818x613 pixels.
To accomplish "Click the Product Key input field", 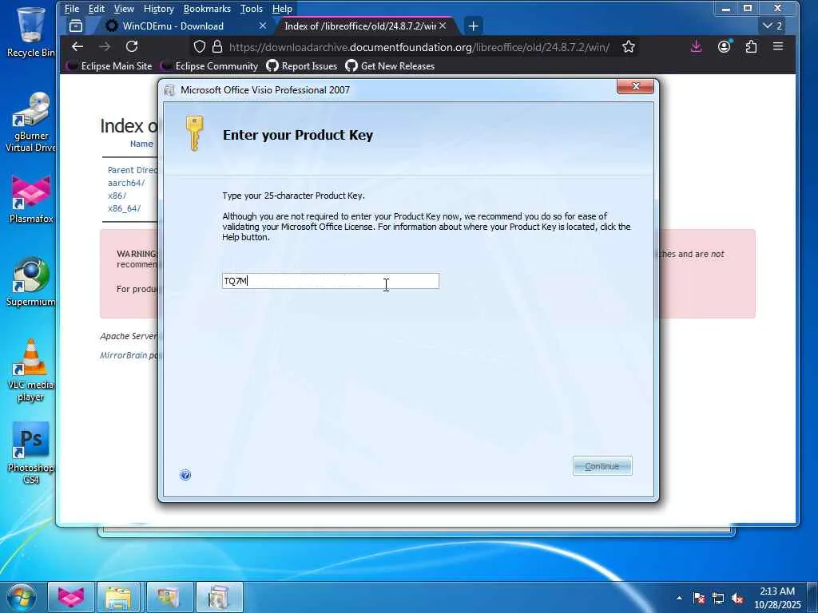I will 330,281.
